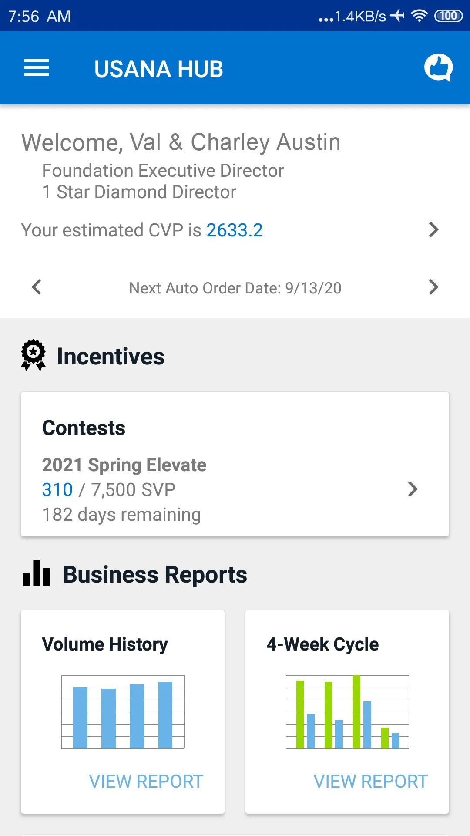Tap the Next Auto Order Date text

click(235, 288)
